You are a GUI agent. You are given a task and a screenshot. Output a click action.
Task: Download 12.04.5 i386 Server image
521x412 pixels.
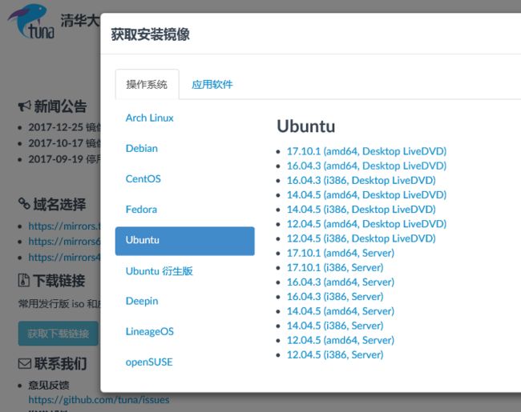coord(335,354)
